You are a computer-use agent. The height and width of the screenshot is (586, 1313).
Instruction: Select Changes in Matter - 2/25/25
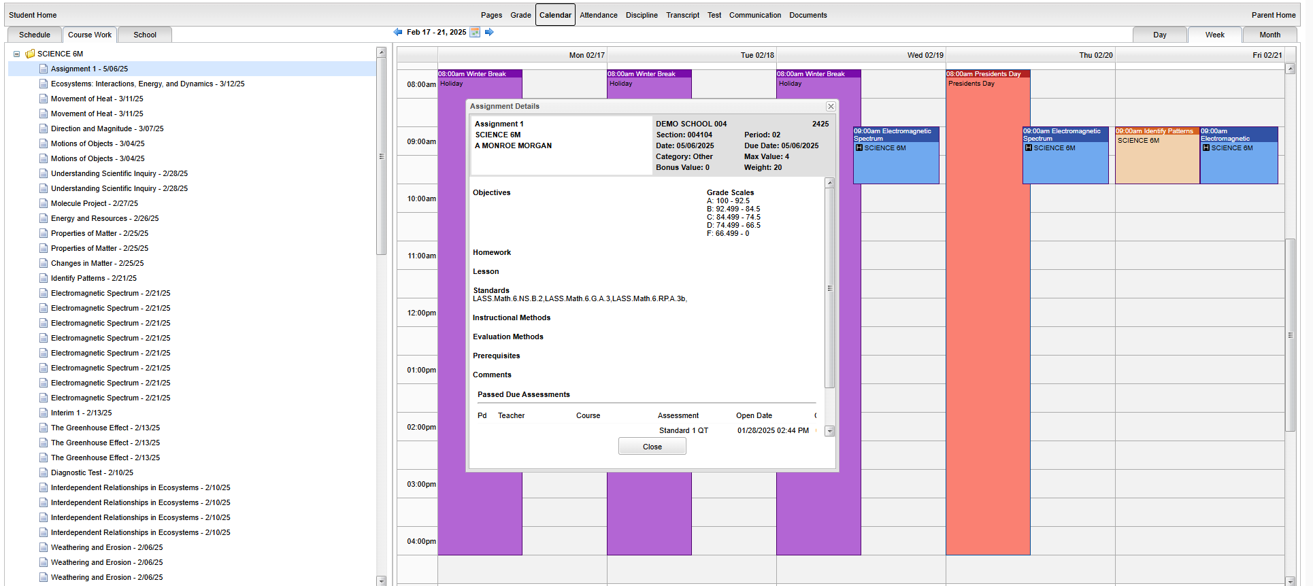tap(97, 263)
